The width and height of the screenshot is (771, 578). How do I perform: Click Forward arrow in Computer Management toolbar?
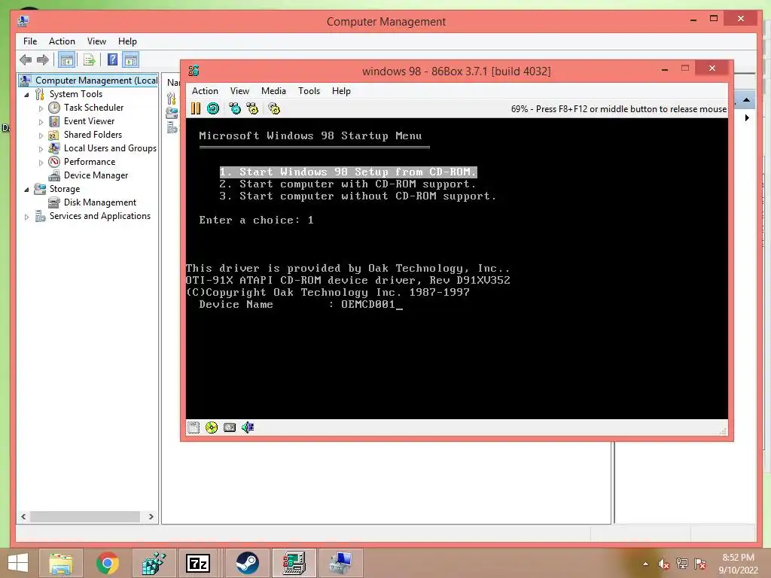point(43,60)
